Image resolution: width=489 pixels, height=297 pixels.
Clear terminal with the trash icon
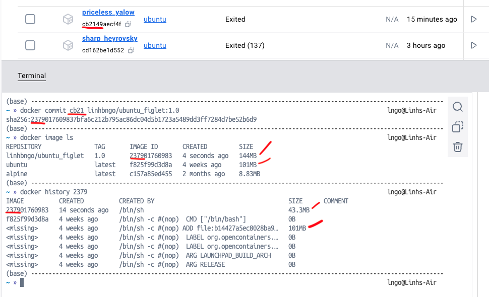pos(458,146)
